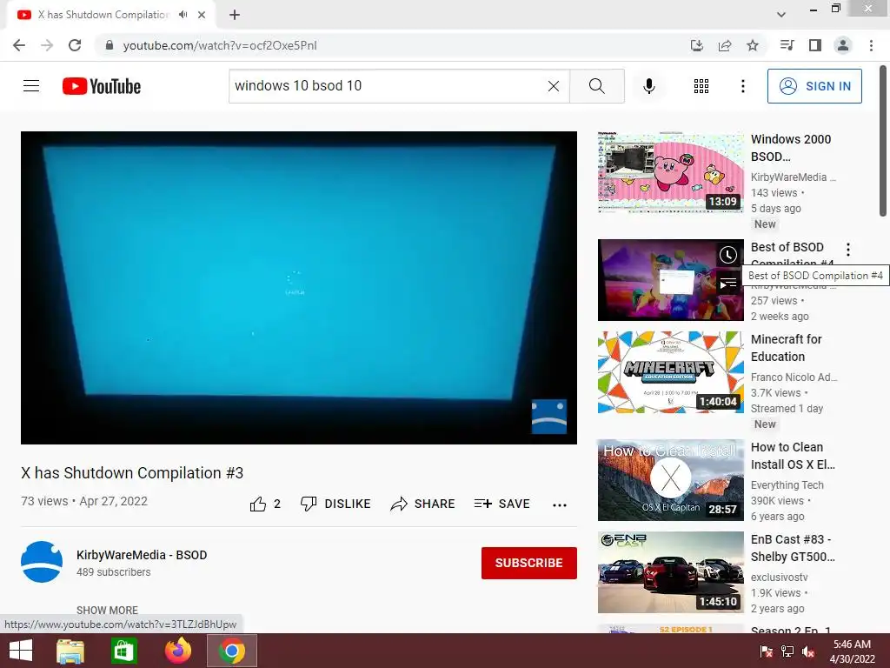The width and height of the screenshot is (890, 668).
Task: Open the KirbyWareMedia - BSOD channel name link
Action: (142, 555)
